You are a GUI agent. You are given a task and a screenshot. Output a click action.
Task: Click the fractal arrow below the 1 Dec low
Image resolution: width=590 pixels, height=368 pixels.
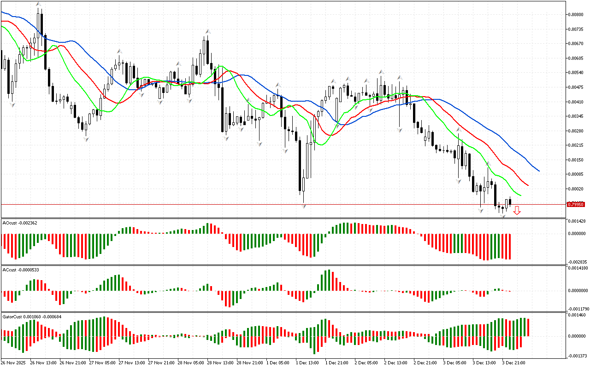coord(304,207)
